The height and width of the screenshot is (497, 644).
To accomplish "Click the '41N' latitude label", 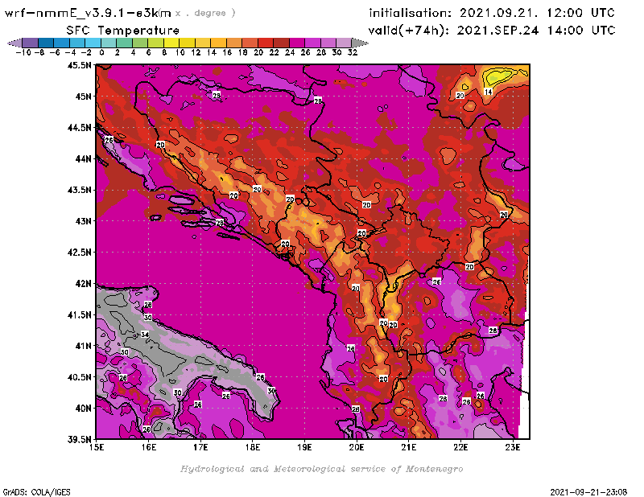I will pos(84,346).
